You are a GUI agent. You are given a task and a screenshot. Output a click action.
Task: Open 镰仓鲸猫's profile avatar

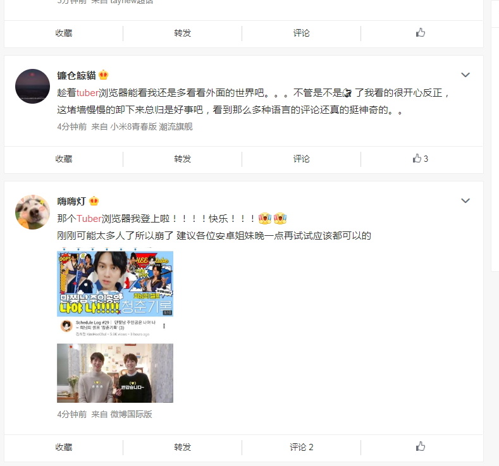tap(32, 86)
